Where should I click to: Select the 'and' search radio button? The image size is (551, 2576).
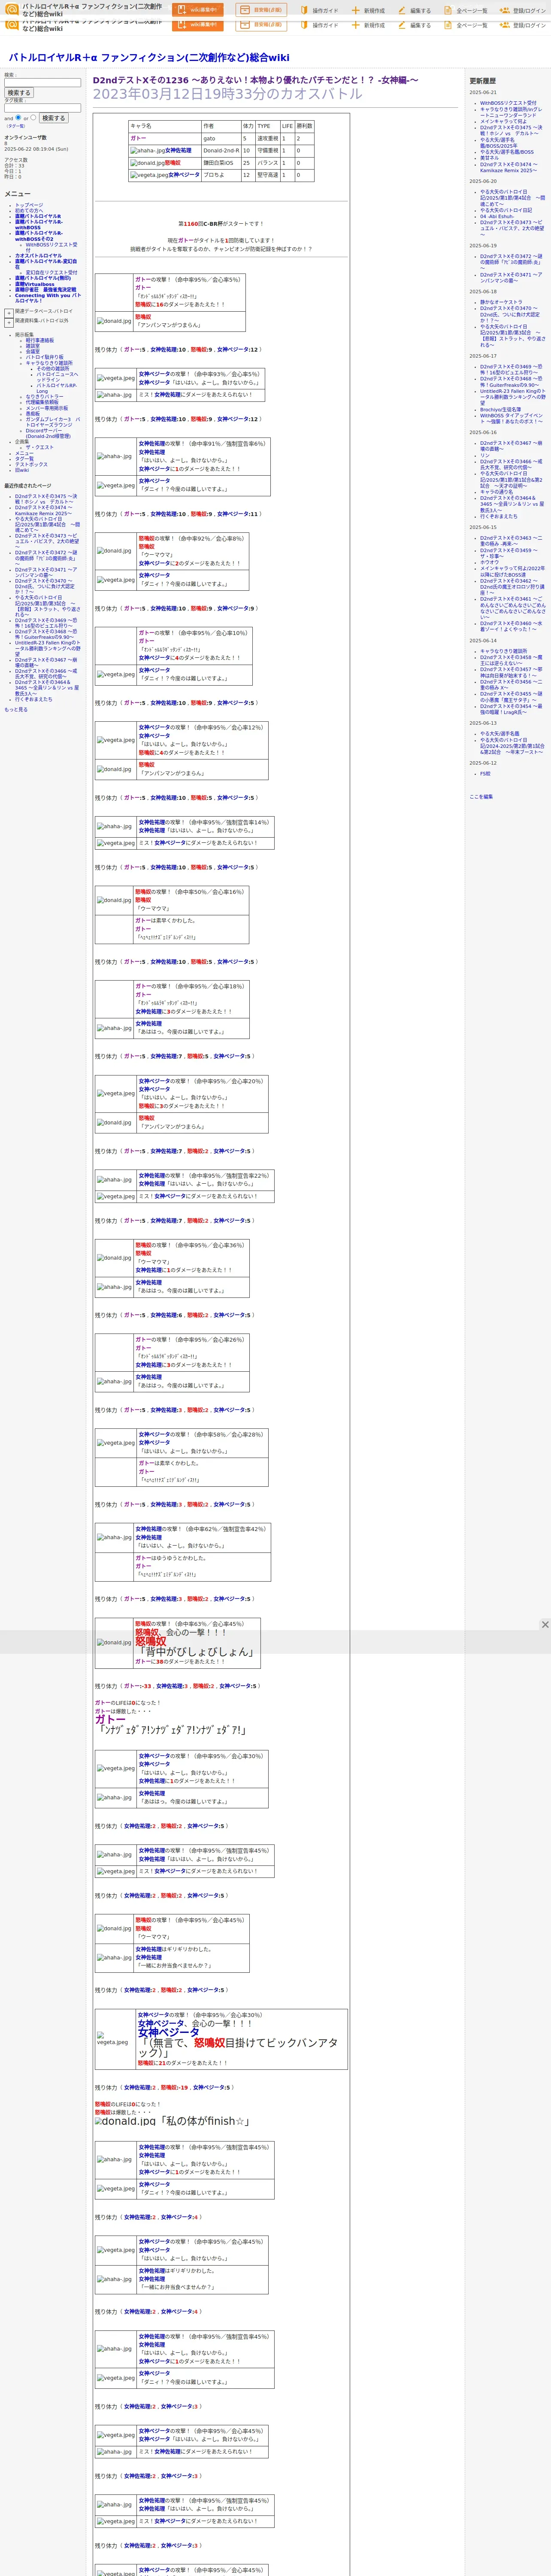point(18,117)
